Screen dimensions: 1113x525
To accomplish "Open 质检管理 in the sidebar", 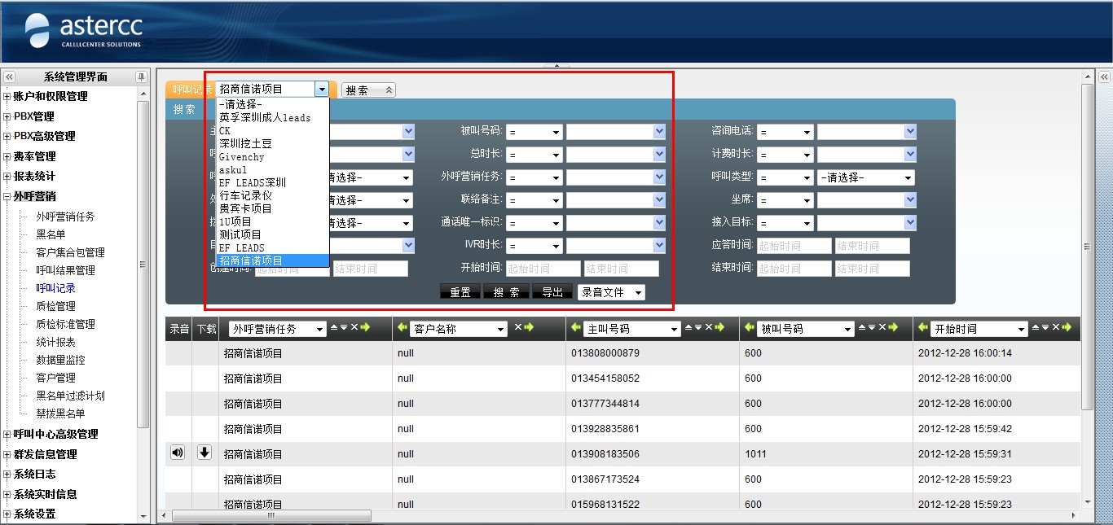I will tap(55, 306).
